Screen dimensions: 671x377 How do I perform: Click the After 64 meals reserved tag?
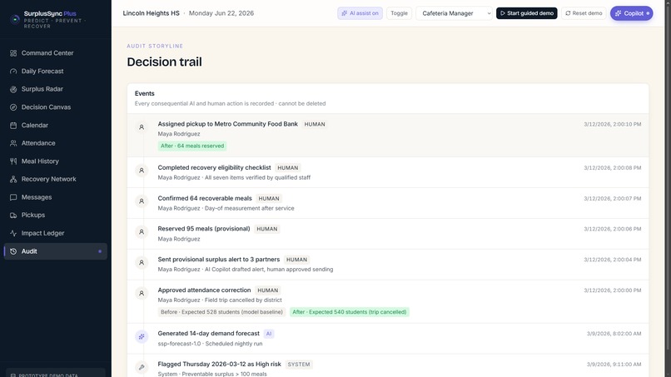(x=192, y=146)
